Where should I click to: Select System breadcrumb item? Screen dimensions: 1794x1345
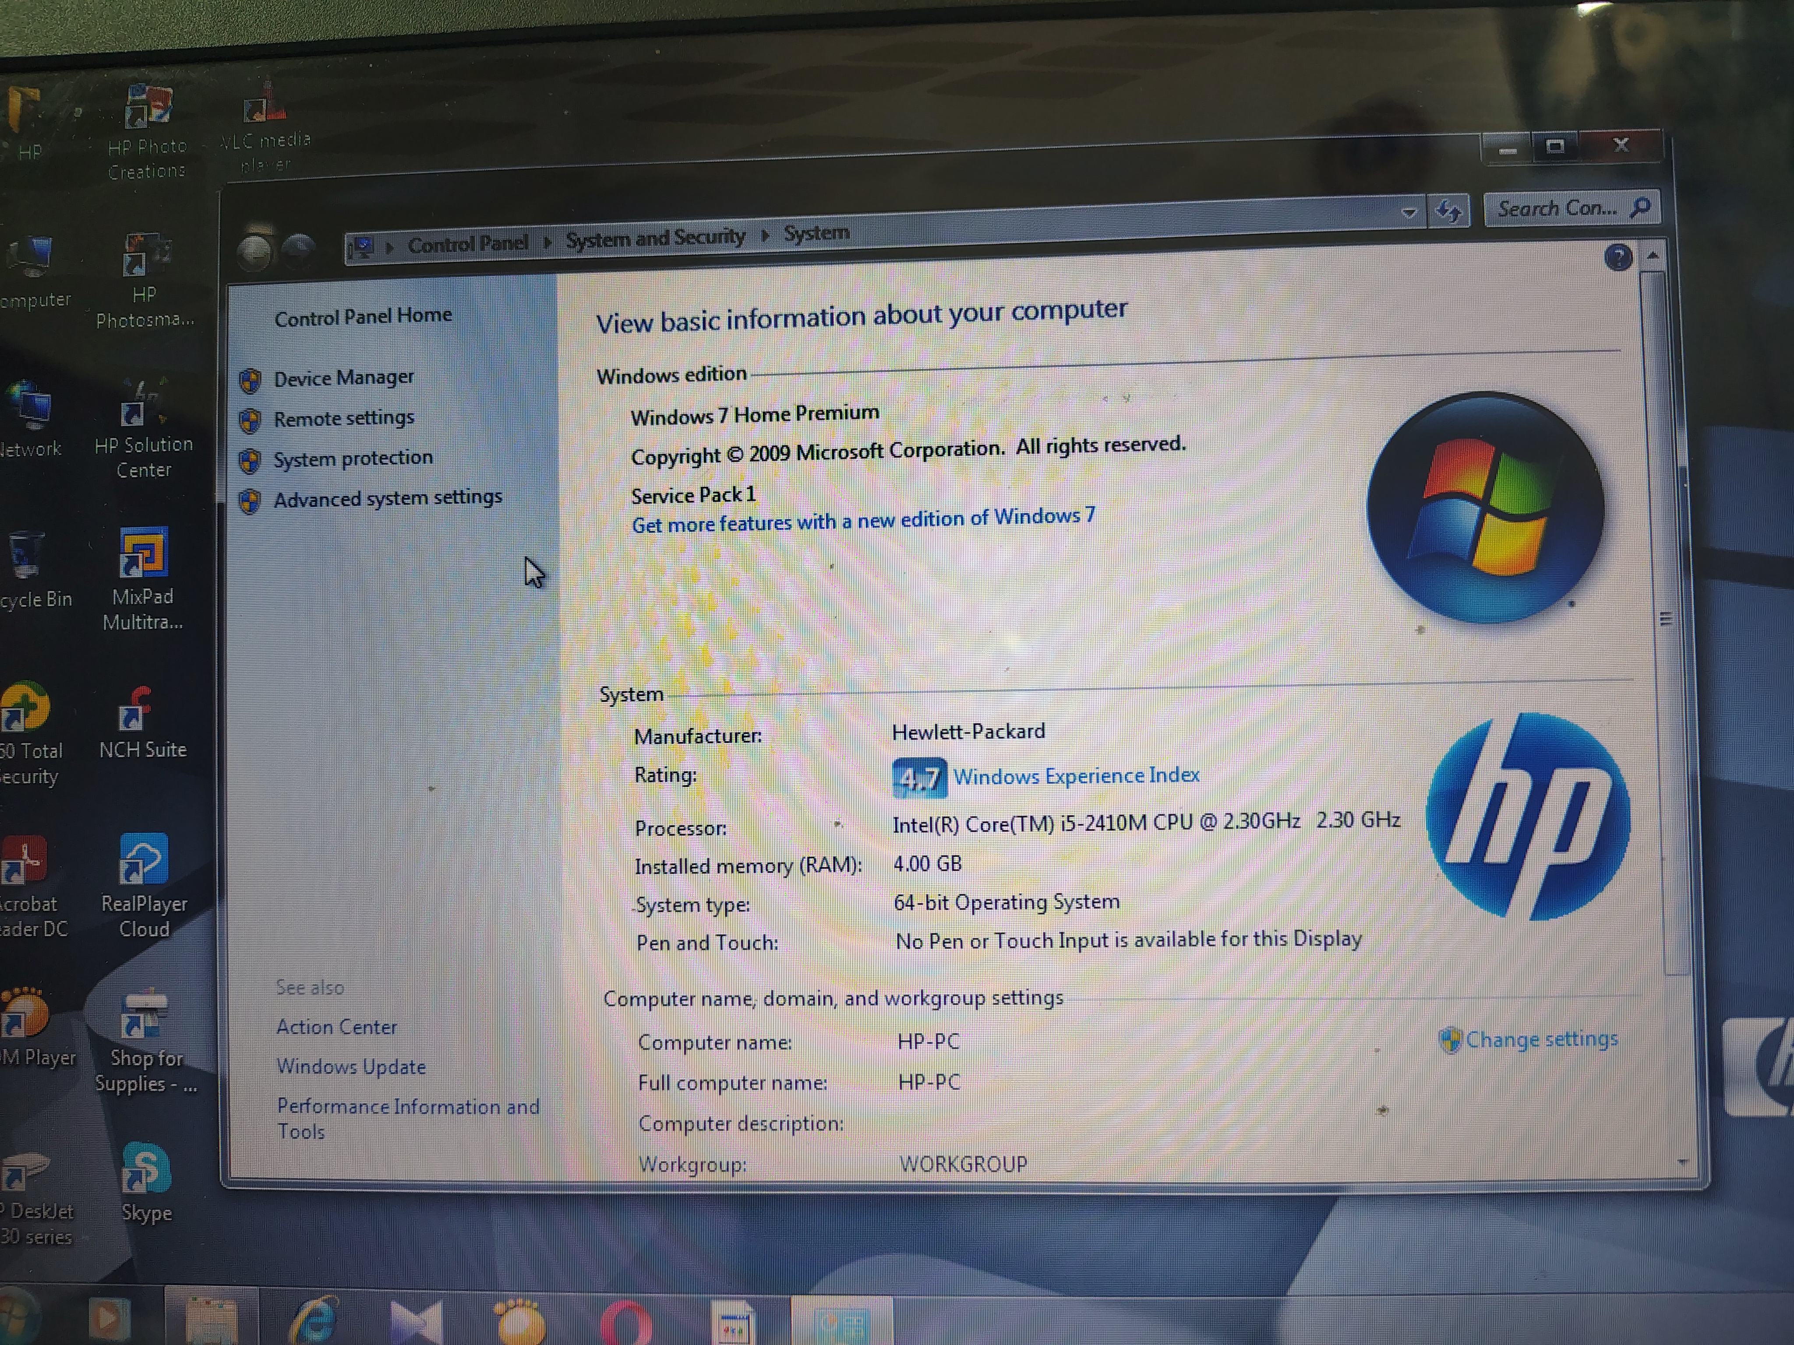816,233
